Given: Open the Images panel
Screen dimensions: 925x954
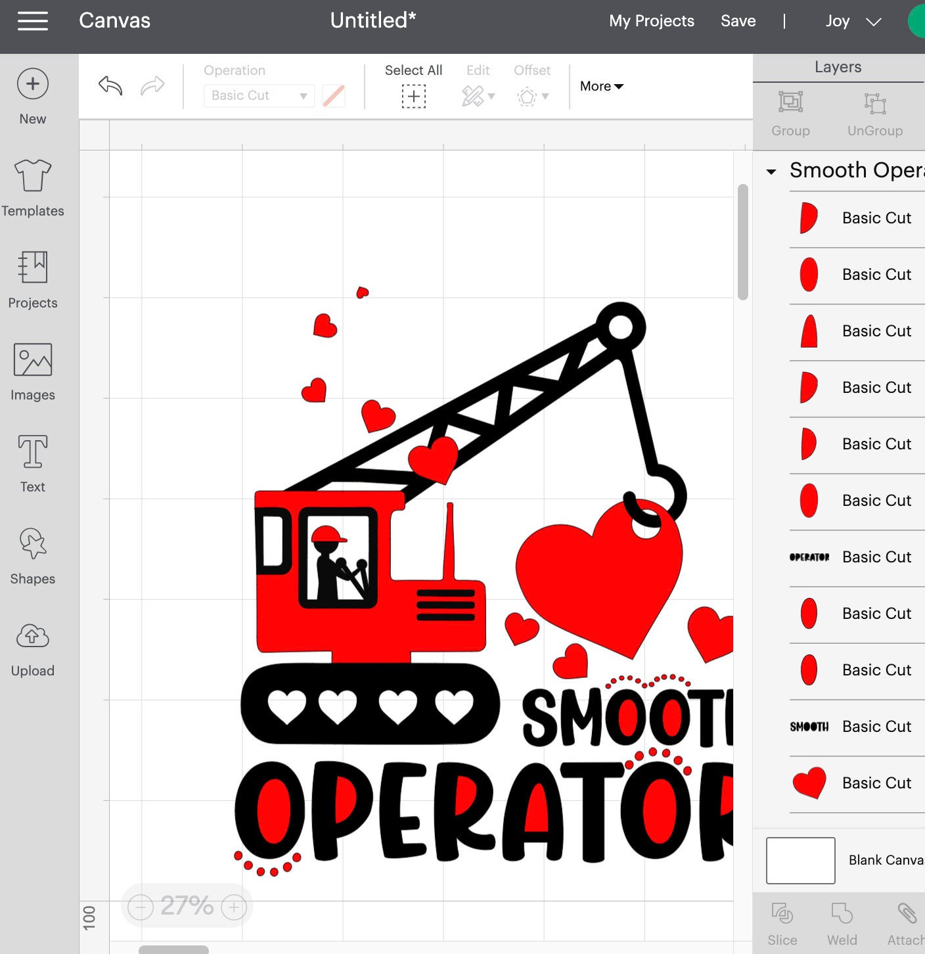Looking at the screenshot, I should point(32,371).
